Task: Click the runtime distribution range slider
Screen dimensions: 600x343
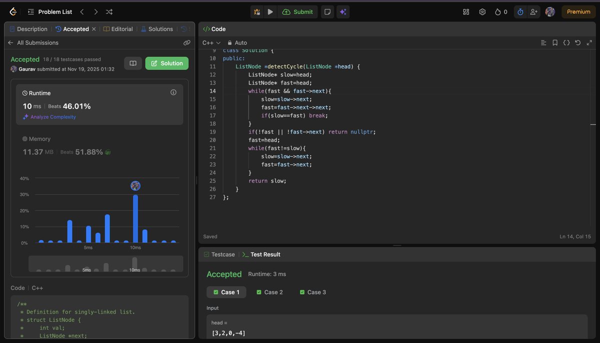Action: pyautogui.click(x=106, y=264)
